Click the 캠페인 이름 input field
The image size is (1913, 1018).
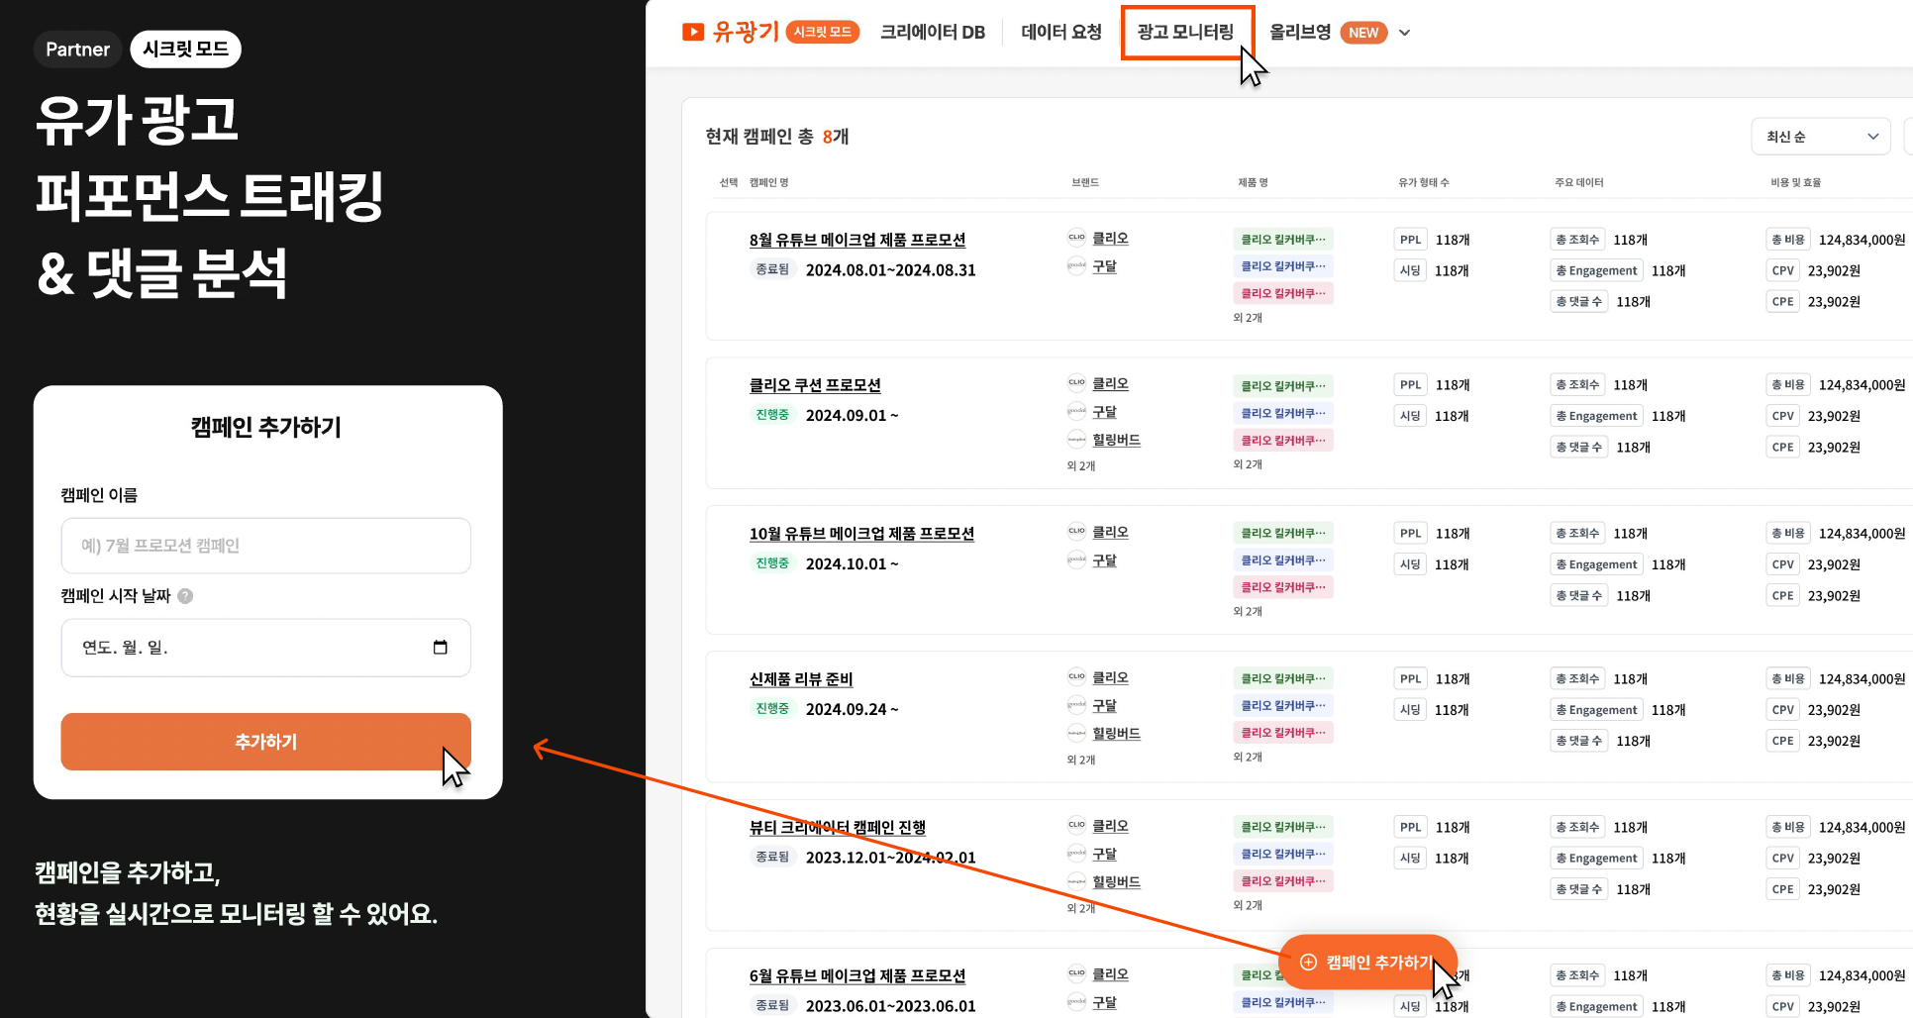(265, 546)
